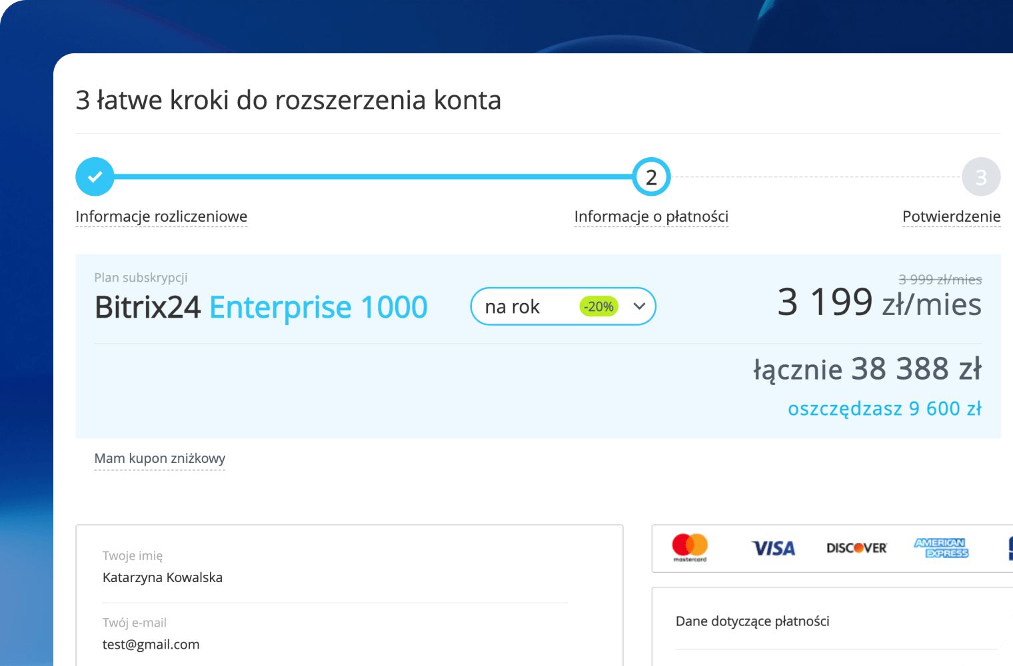Go back to Informacje rozliczeniowe step
This screenshot has height=666, width=1013.
[x=161, y=216]
